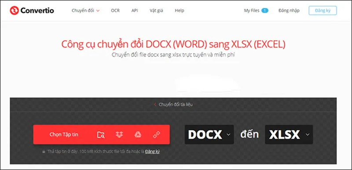
Task: Click the Chuyển đổi tài liệu link
Action: tap(176, 105)
